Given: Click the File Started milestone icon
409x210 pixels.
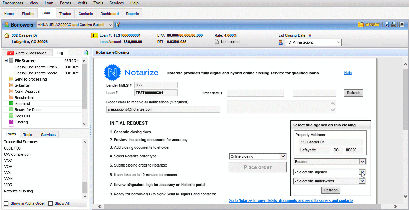Looking at the screenshot, I should click(11, 61).
